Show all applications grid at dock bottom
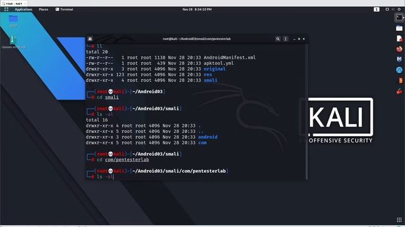The height and width of the screenshot is (227, 405). 399,220
